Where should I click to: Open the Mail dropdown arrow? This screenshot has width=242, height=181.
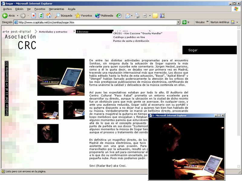point(132,16)
